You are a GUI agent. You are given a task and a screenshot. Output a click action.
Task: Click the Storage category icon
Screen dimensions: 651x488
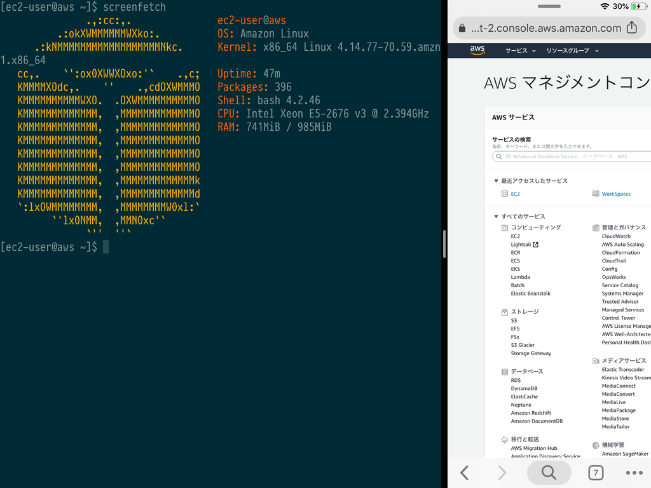504,312
